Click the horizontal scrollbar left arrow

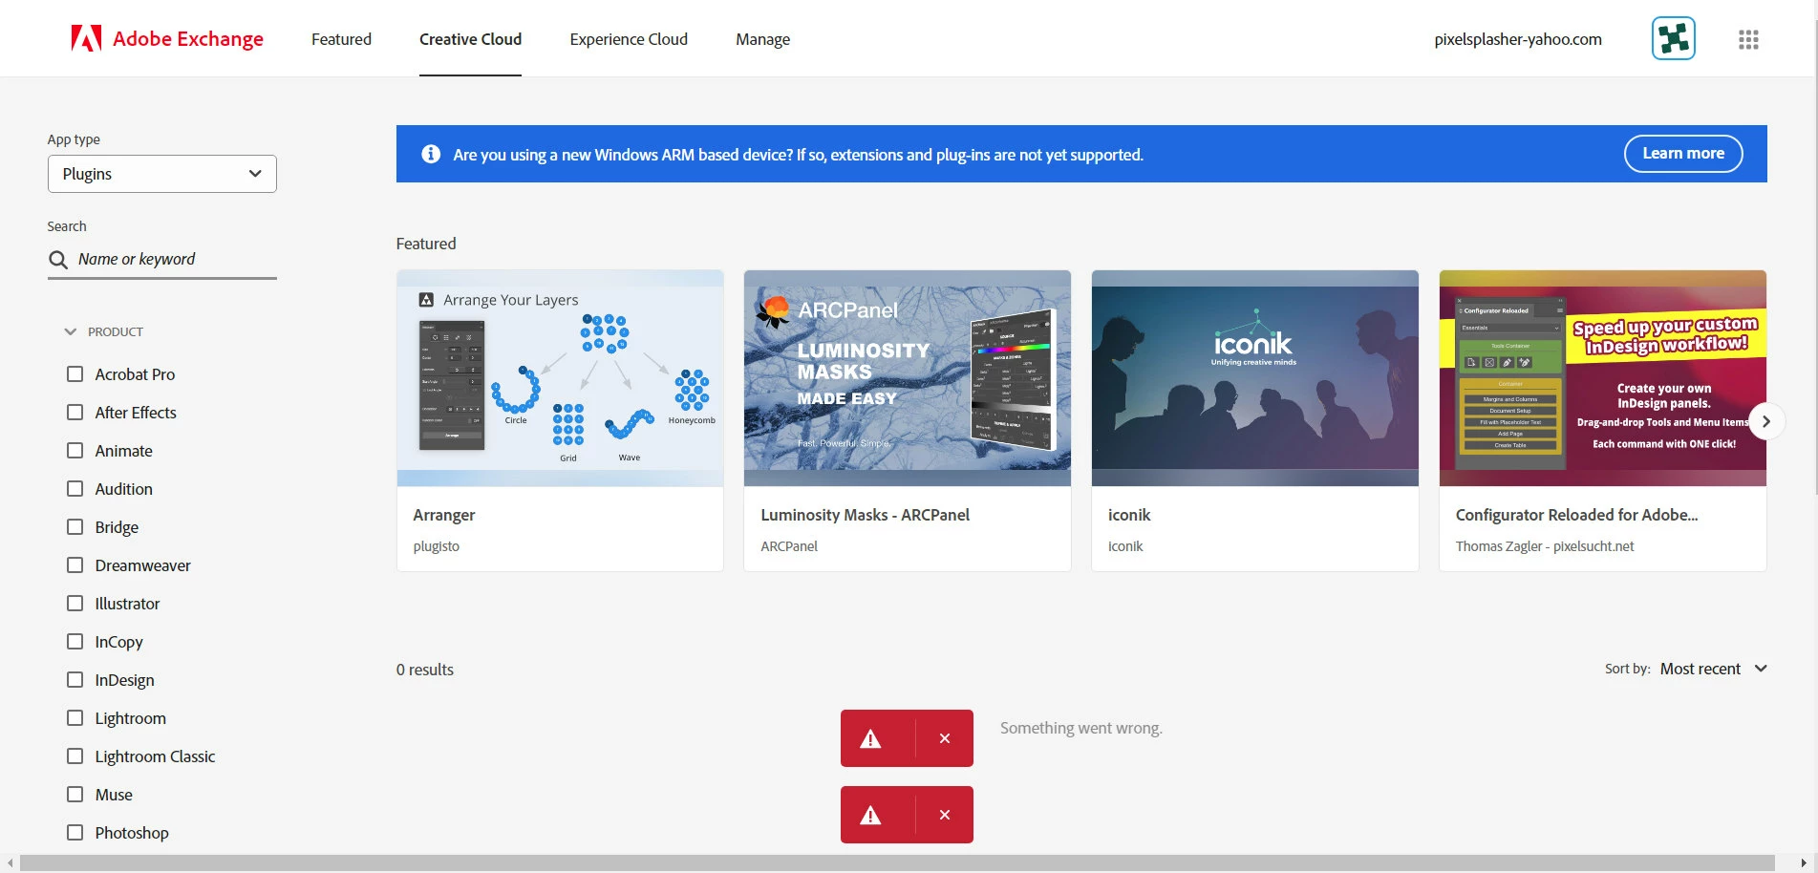pyautogui.click(x=10, y=863)
